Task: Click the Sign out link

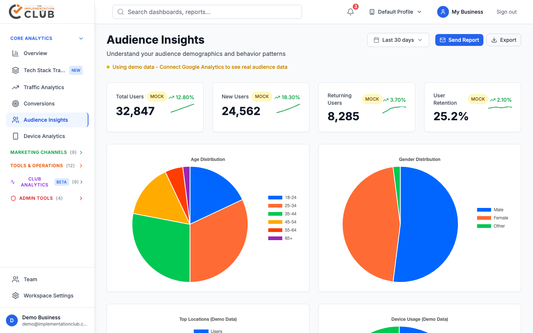Action: [x=506, y=12]
